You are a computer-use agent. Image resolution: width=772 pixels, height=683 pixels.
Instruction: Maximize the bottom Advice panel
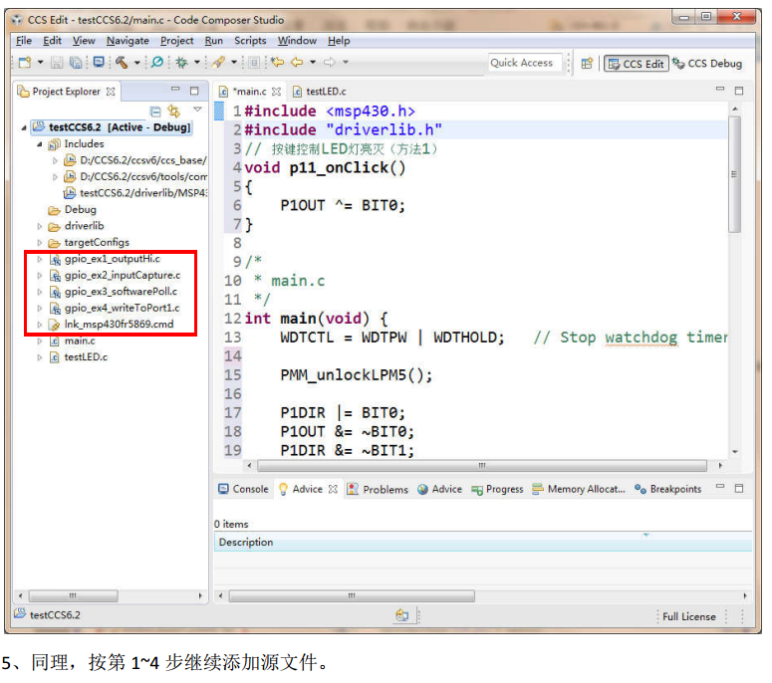739,488
